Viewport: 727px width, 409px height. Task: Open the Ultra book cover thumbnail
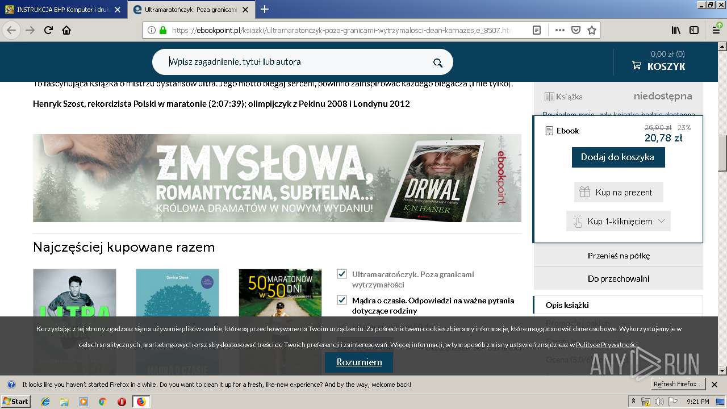pyautogui.click(x=74, y=321)
